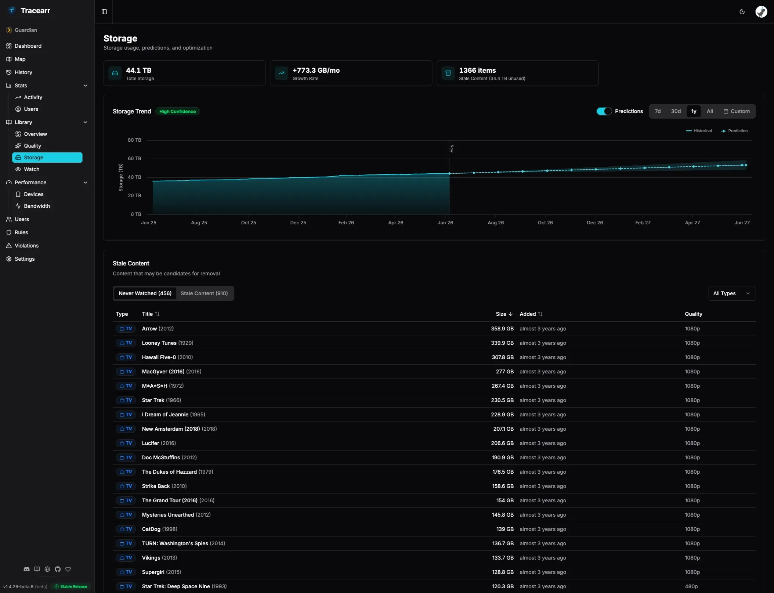Screen dimensions: 774x593
Task: Collapse the Performance section chevron
Action: coord(86,182)
